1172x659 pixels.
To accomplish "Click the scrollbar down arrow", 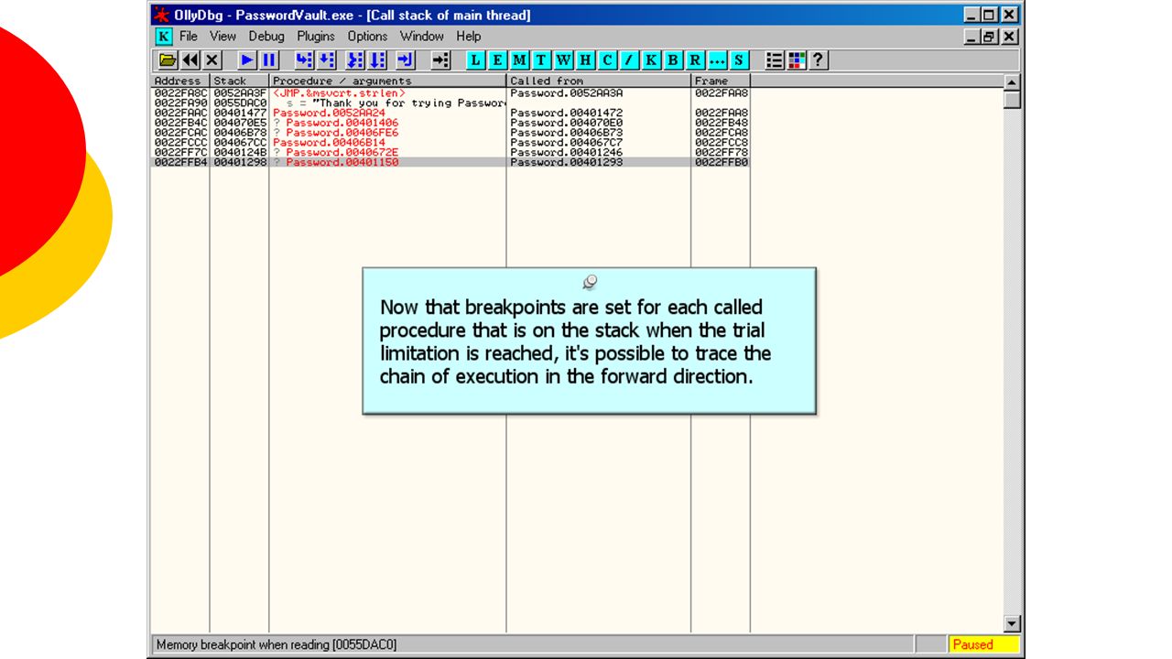I will click(x=1012, y=624).
